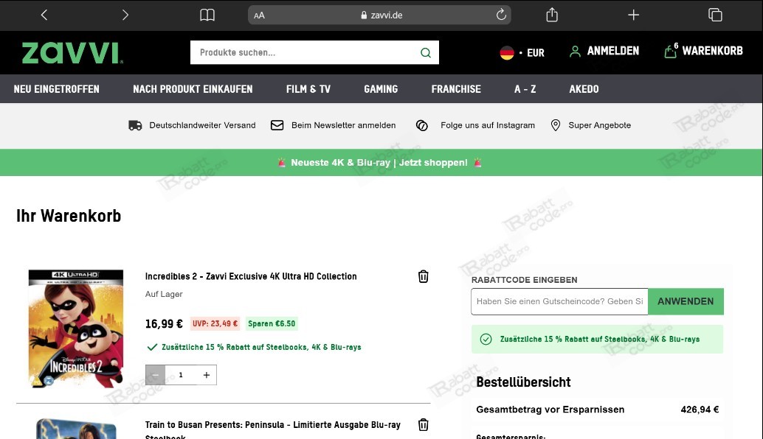Click Incredibles 2 quantity field showing 1
Screen dimensions: 763x439
point(181,375)
